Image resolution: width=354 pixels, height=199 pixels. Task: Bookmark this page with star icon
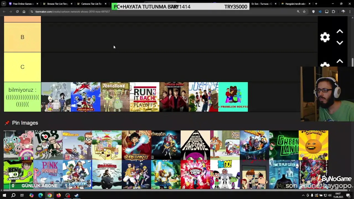pos(304,12)
